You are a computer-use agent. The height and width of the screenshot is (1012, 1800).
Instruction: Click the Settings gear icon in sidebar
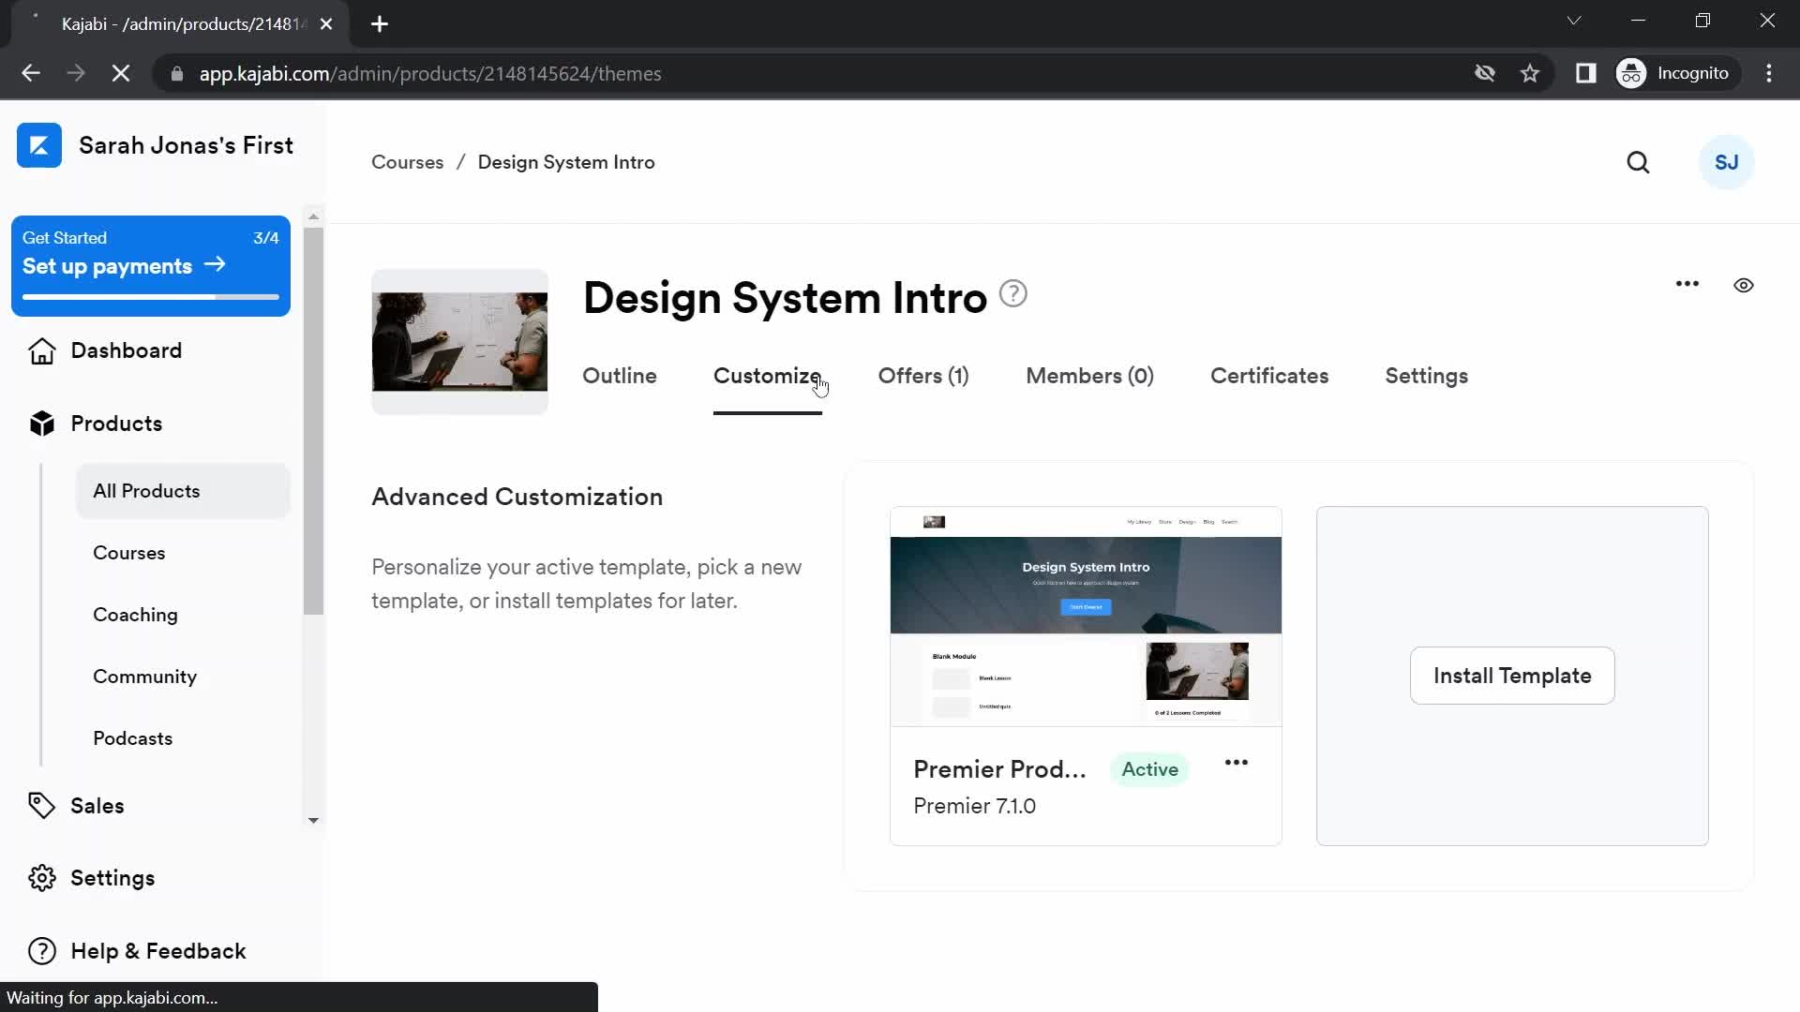click(42, 878)
